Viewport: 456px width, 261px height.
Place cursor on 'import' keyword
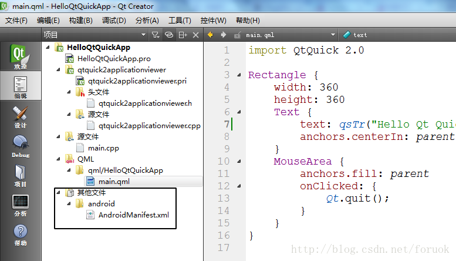click(267, 50)
